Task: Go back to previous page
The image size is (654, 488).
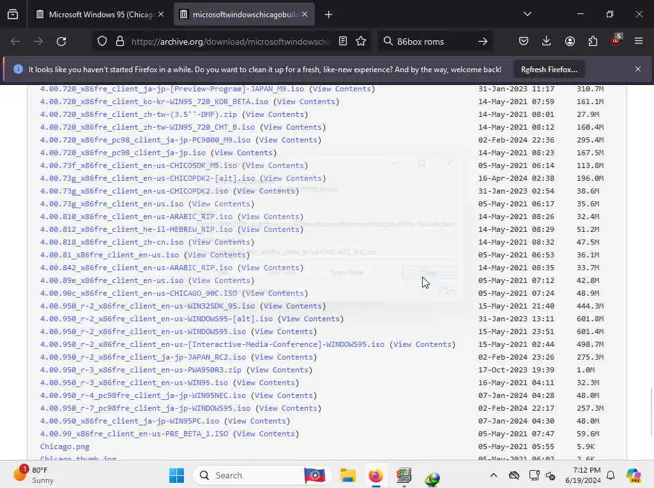Action: coord(15,42)
